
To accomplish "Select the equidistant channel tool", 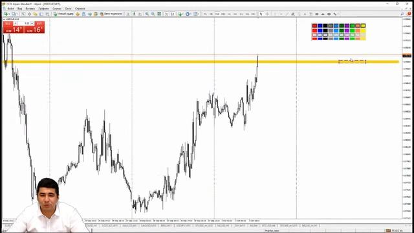I will [x=293, y=14].
